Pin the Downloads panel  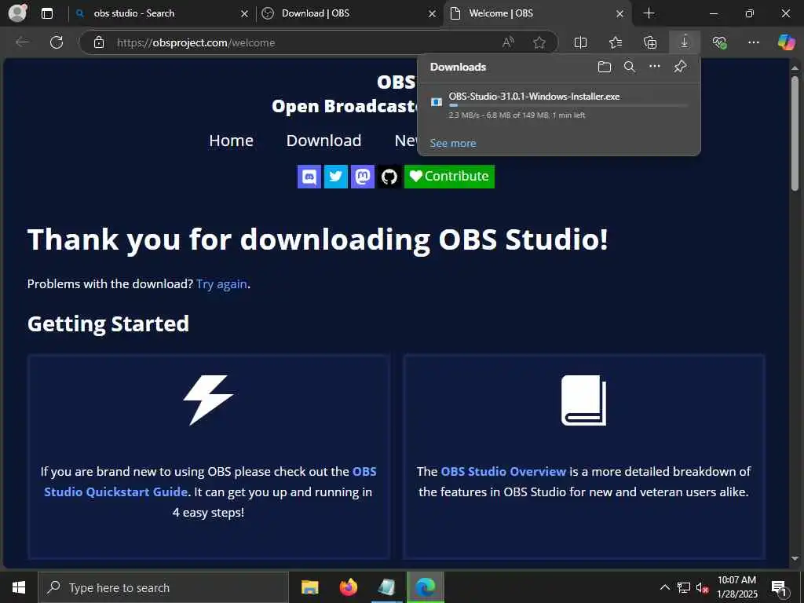pyautogui.click(x=681, y=66)
